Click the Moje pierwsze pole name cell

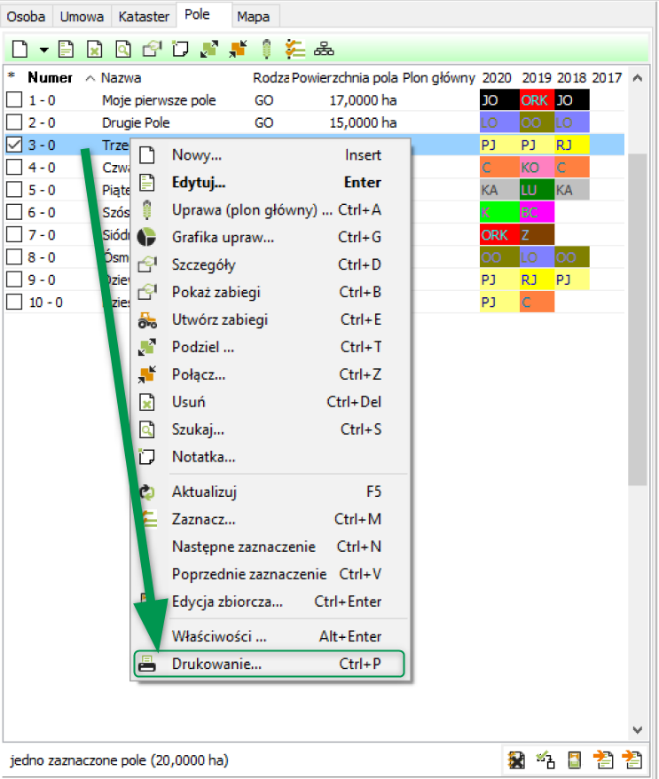coord(159,100)
